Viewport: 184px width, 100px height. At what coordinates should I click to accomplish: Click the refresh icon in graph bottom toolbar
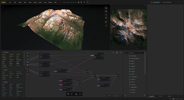pyautogui.click(x=68, y=94)
